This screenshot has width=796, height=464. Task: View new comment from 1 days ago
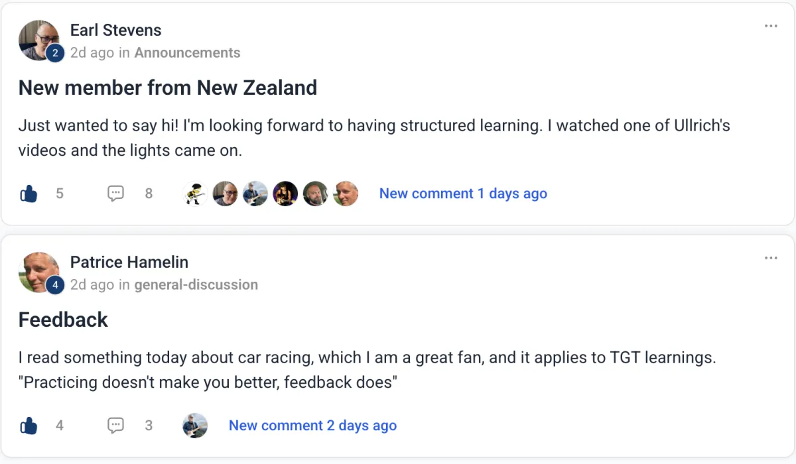tap(463, 194)
